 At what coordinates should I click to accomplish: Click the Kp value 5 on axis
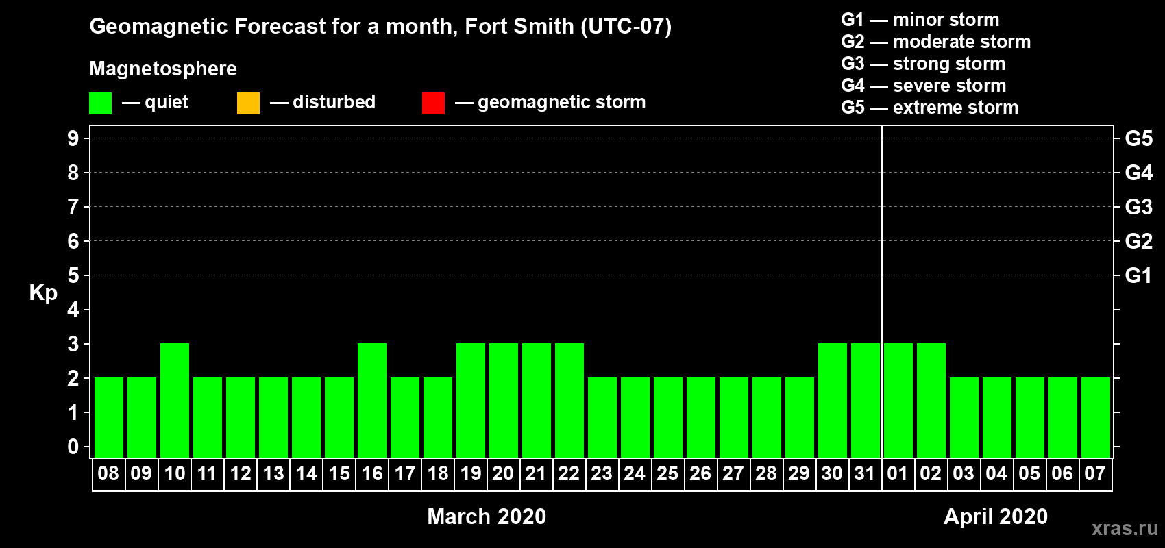point(73,275)
